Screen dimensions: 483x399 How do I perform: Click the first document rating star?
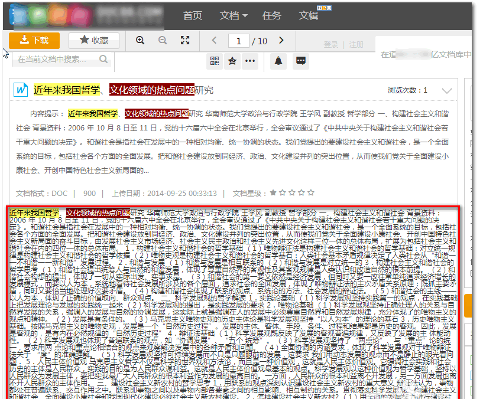[273, 192]
